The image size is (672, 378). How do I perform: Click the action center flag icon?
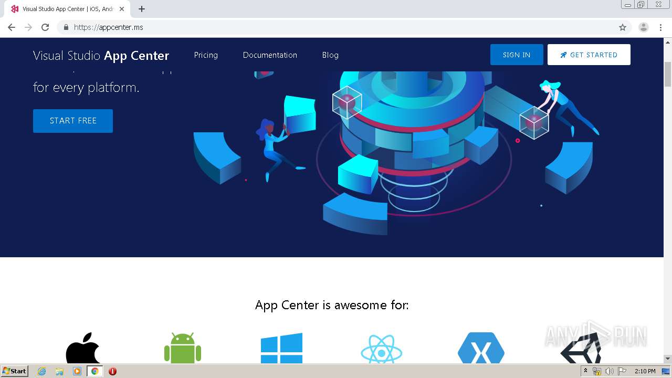(622, 371)
